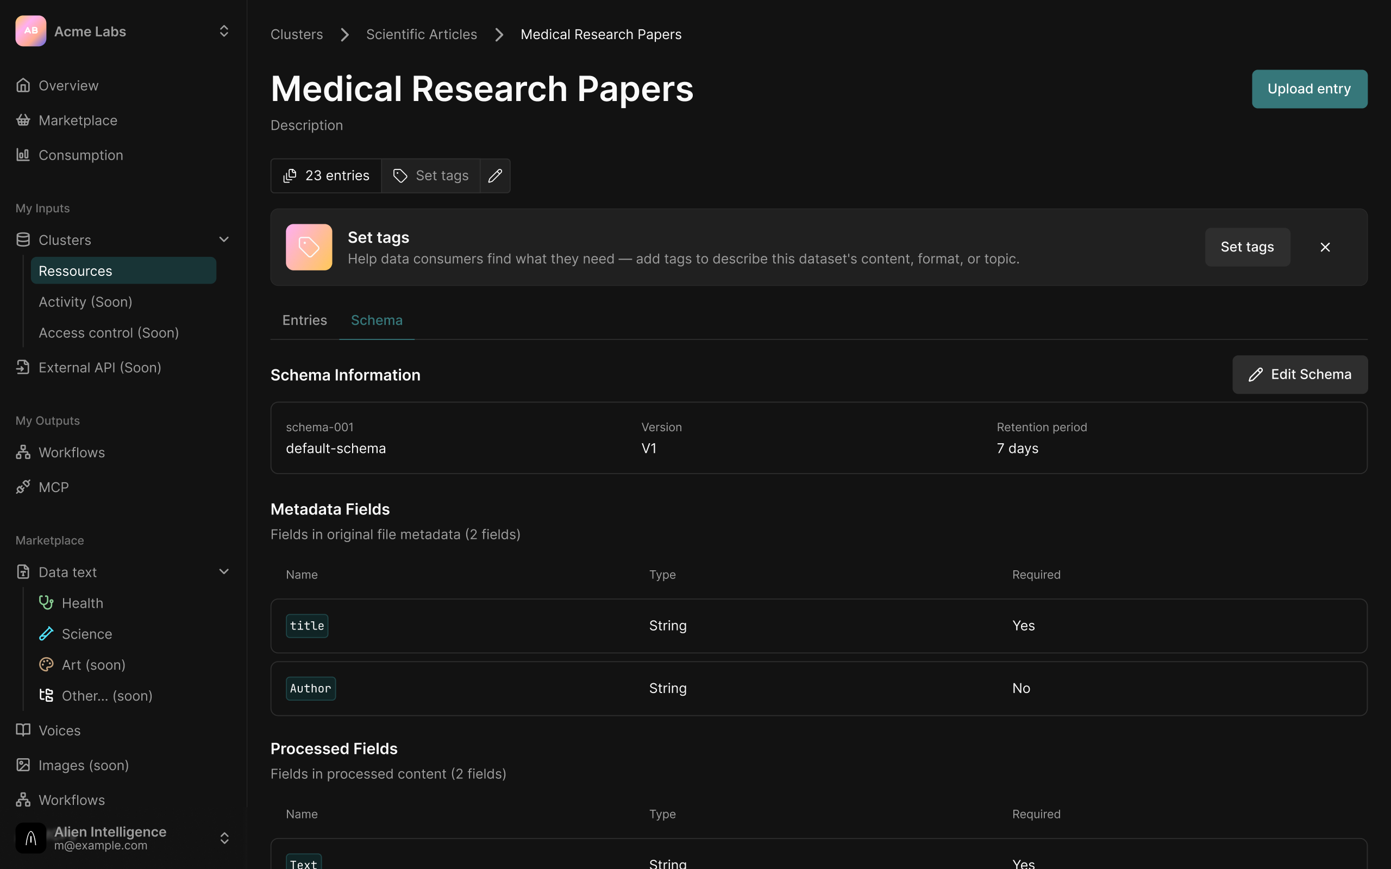Click the pencil edit icon beside Set tags

[495, 176]
